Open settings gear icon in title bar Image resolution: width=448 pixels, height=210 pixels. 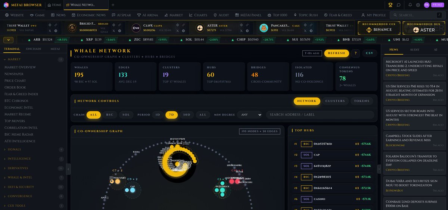418,5
